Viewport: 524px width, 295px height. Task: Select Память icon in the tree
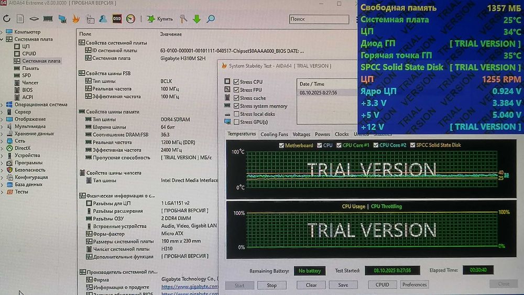tap(17, 68)
